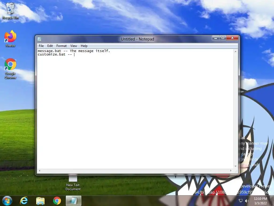Open the volume speaker tray icon

[x=247, y=201]
